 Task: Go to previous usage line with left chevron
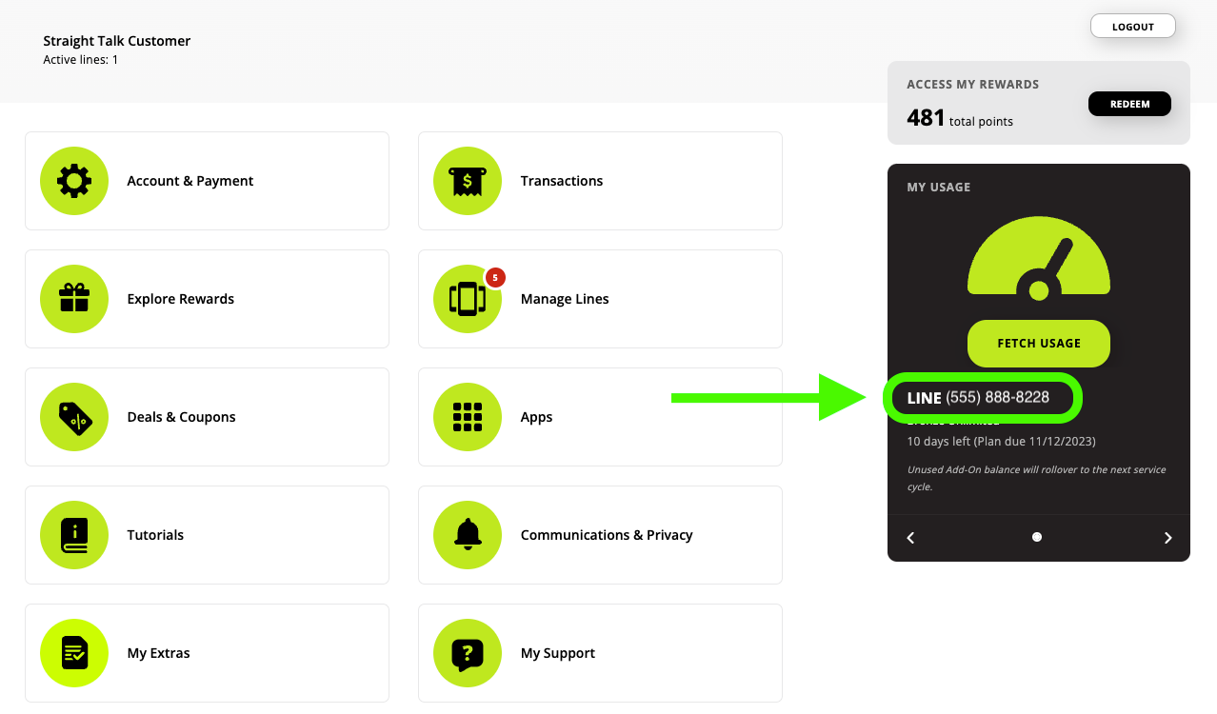pos(910,538)
